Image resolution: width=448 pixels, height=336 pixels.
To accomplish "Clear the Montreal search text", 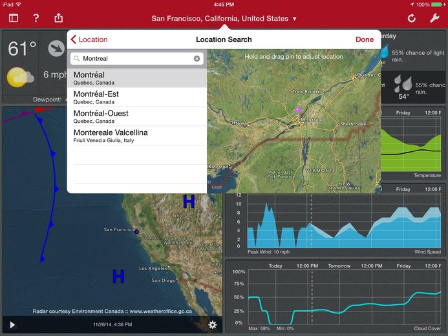I will pyautogui.click(x=197, y=59).
